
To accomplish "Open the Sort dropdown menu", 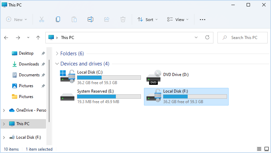I will [x=147, y=19].
